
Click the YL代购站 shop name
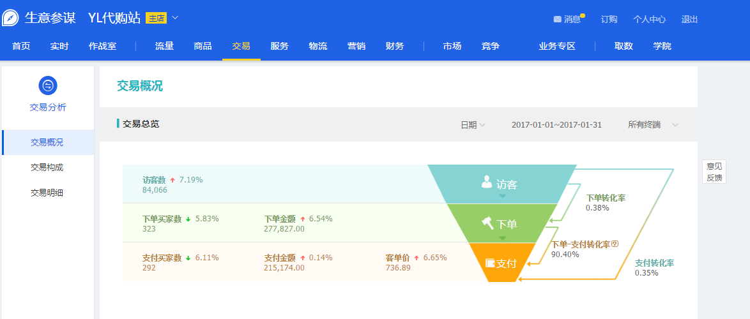[114, 18]
